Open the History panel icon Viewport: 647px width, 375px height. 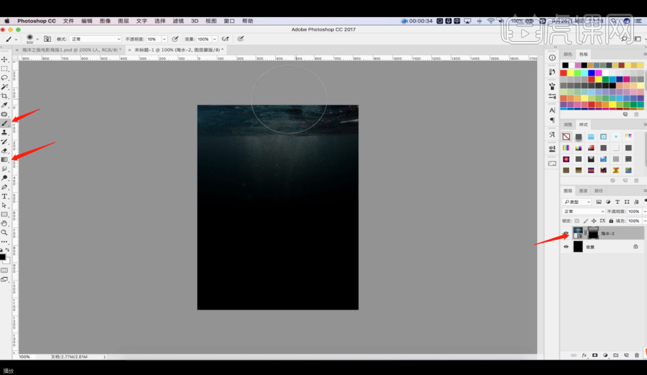click(552, 72)
